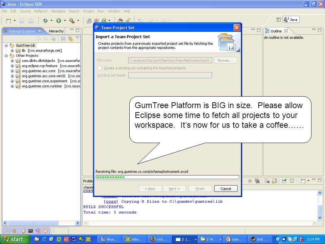
Task: Open the Firefox 'rock' taskbar item
Action: point(159,239)
